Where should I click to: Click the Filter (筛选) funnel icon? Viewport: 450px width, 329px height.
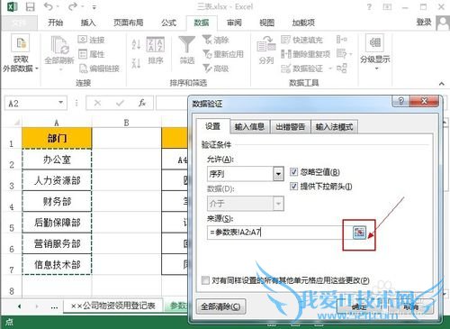coord(186,44)
